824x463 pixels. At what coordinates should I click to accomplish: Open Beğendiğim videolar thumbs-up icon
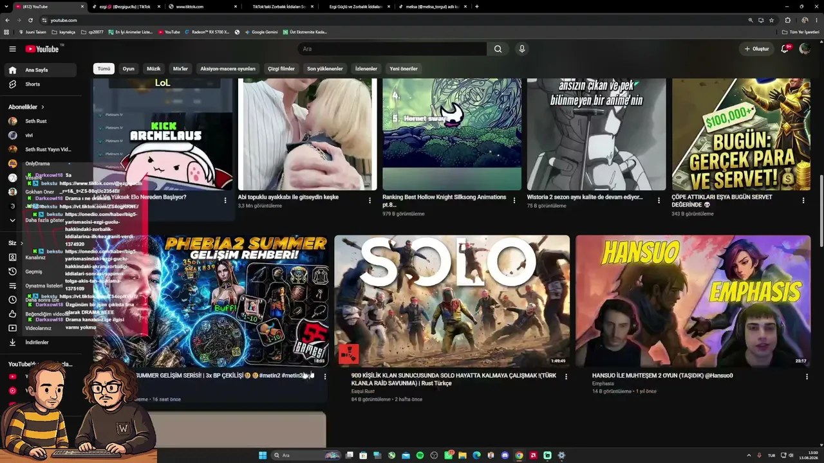[x=12, y=314]
